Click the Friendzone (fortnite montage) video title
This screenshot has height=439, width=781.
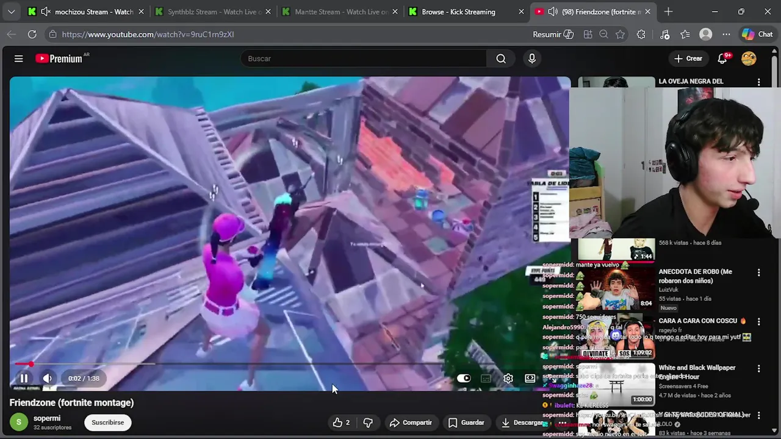click(71, 402)
